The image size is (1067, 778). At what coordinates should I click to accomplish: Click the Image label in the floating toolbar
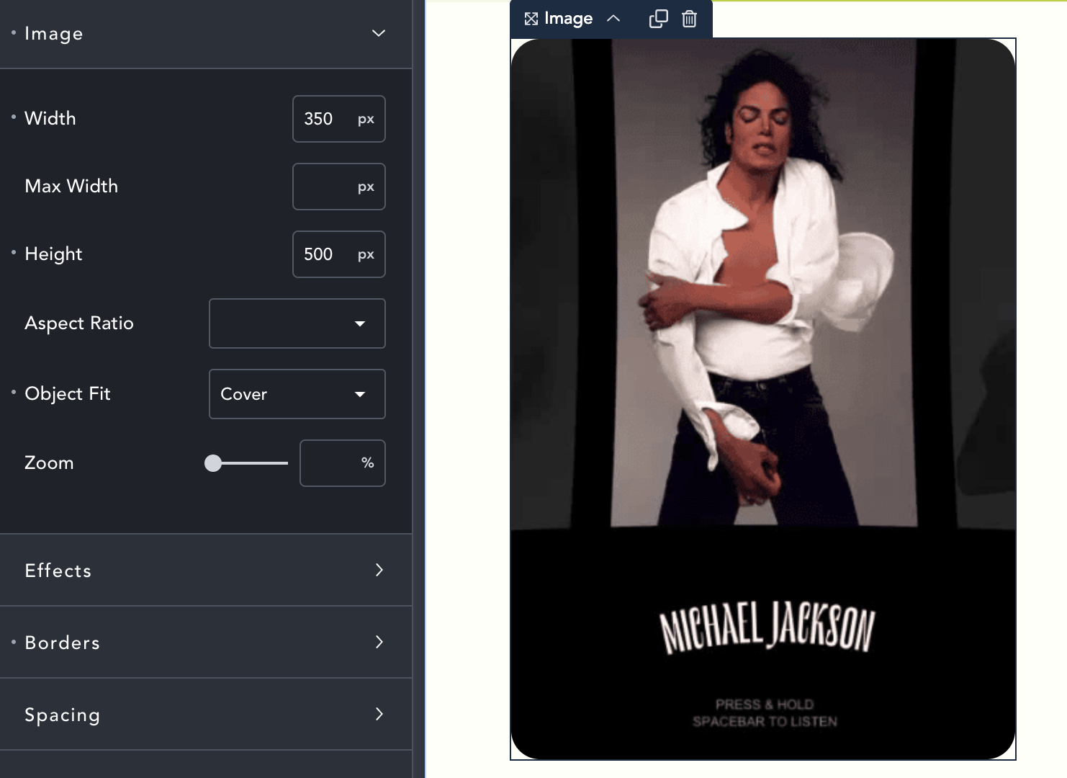point(569,19)
